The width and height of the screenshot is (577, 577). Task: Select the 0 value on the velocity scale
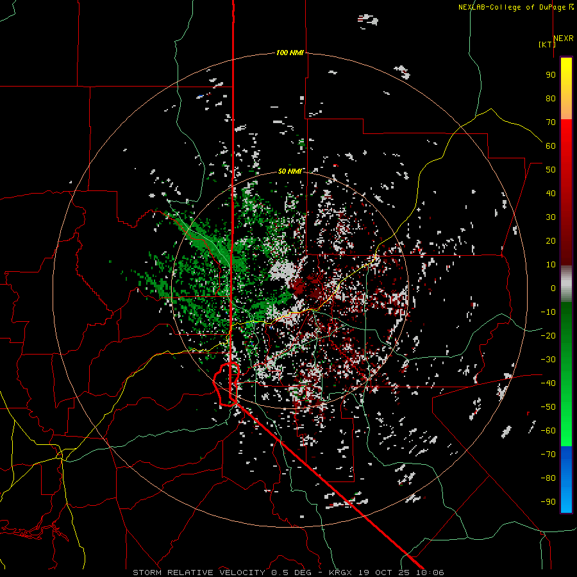[x=553, y=288]
